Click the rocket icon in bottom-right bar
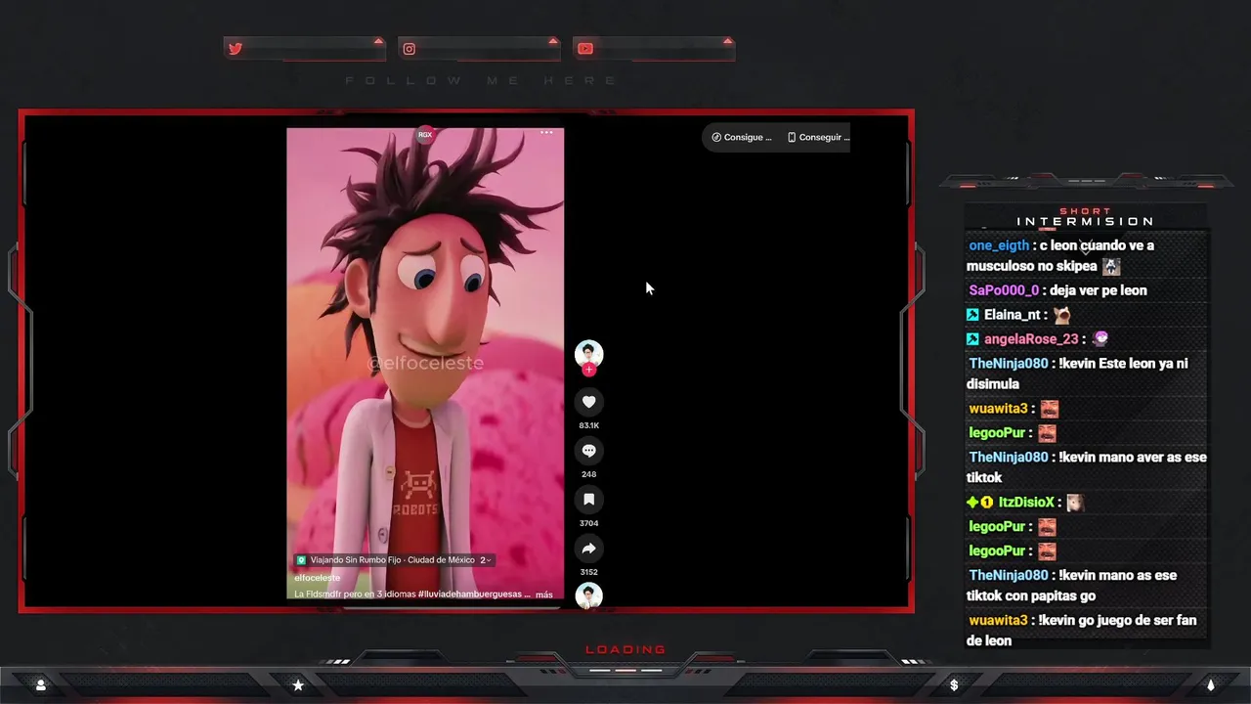Screen dimensions: 1251x704 pos(1210,685)
